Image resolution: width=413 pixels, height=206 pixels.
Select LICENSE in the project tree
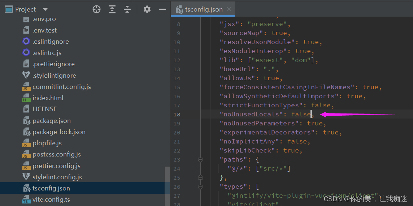pyautogui.click(x=45, y=109)
